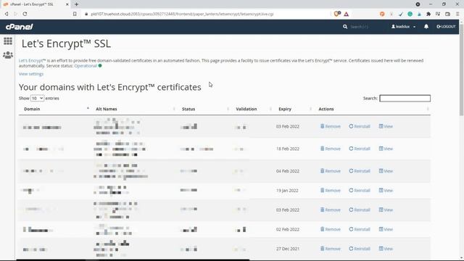View certificate expiring 18 Feb 2022
Viewport: 464px width, 261px height.
(386, 149)
